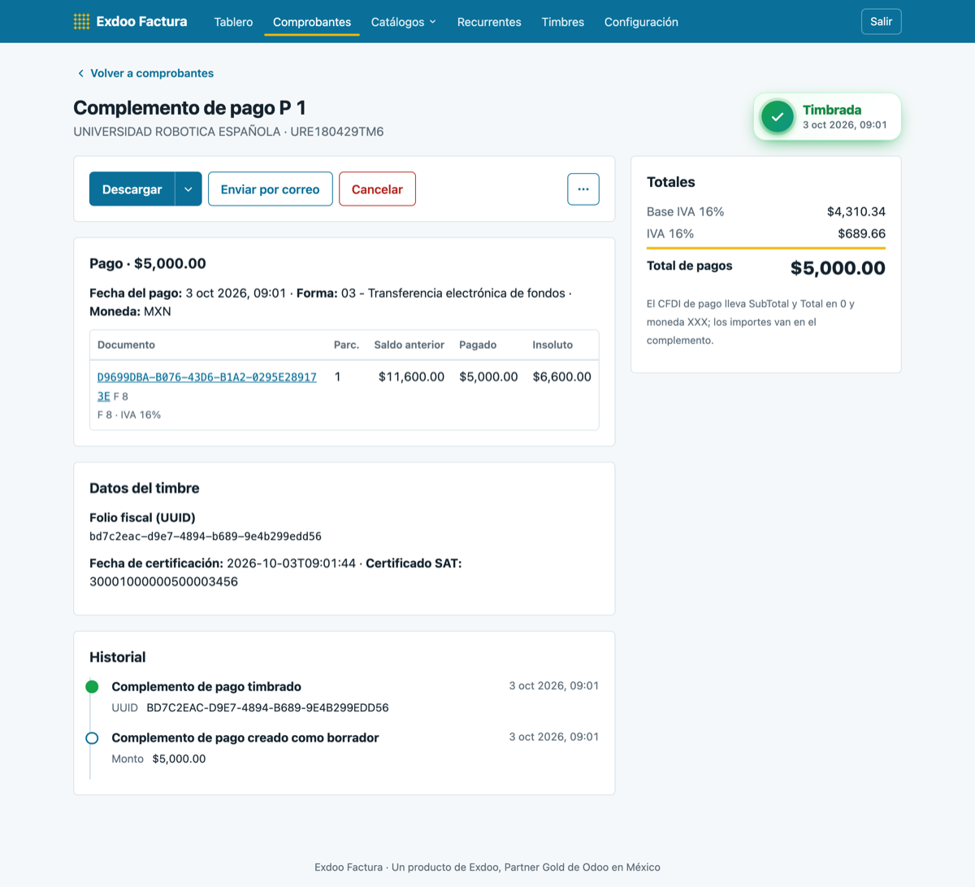Click the Folio fiscal UUID bd7c2eac value
This screenshot has height=887, width=975.
[206, 537]
